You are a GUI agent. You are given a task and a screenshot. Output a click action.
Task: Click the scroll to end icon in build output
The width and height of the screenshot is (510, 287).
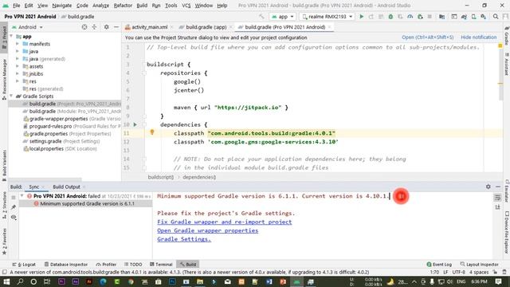pyautogui.click(x=497, y=207)
